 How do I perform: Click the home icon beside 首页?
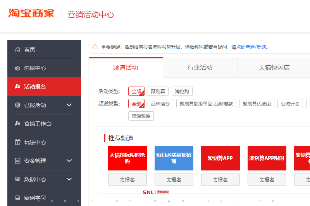coord(17,49)
